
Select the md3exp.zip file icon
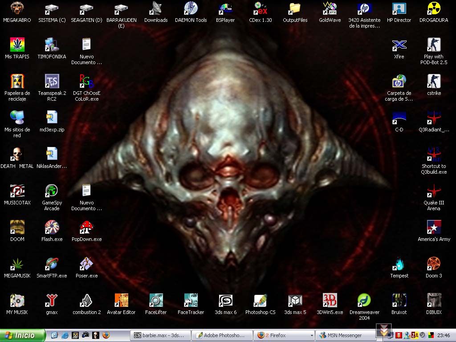pyautogui.click(x=52, y=118)
